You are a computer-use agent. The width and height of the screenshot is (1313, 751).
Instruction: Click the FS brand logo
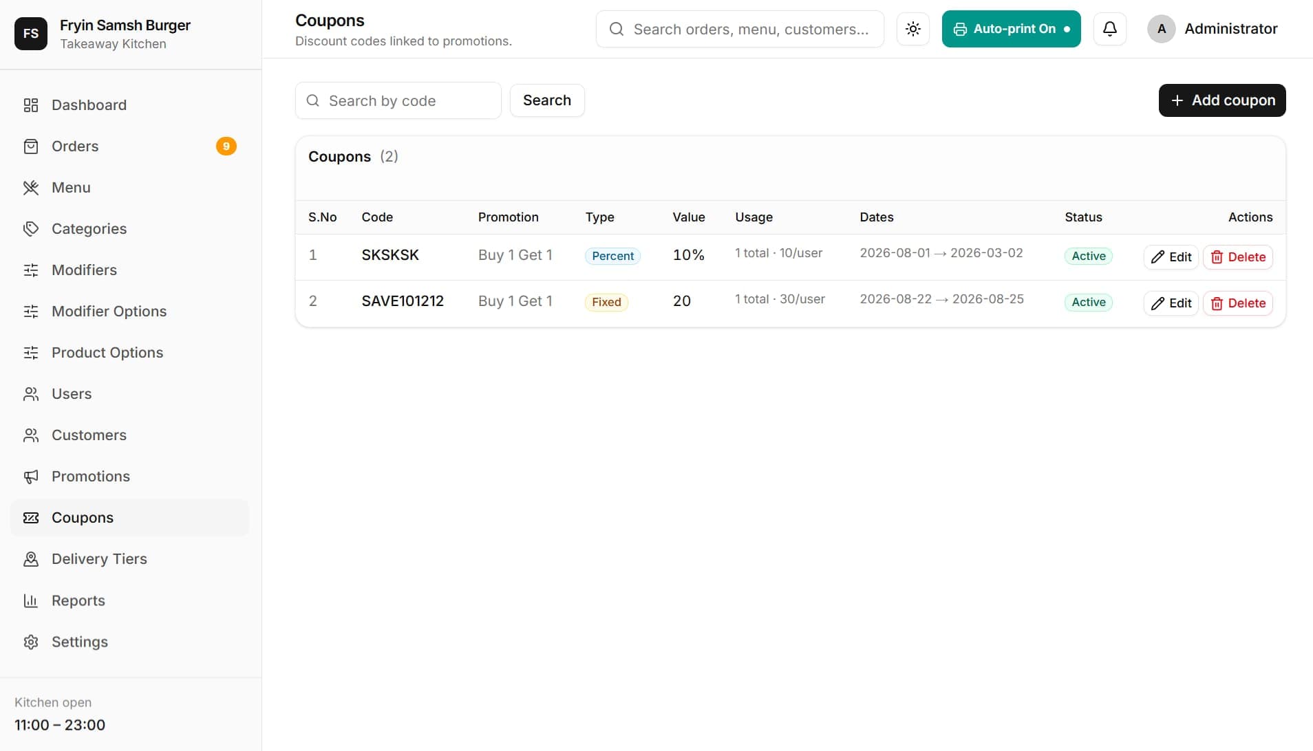[x=31, y=34]
